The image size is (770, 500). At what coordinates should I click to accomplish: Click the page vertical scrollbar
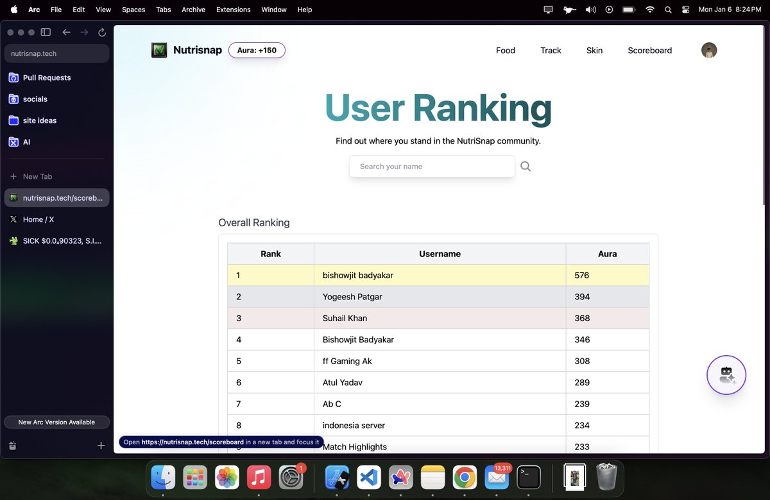click(x=764, y=115)
